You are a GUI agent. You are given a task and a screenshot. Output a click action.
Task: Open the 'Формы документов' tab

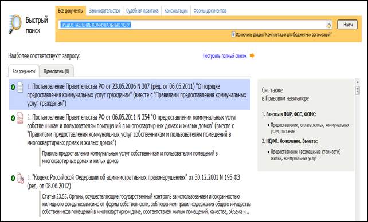pos(210,11)
